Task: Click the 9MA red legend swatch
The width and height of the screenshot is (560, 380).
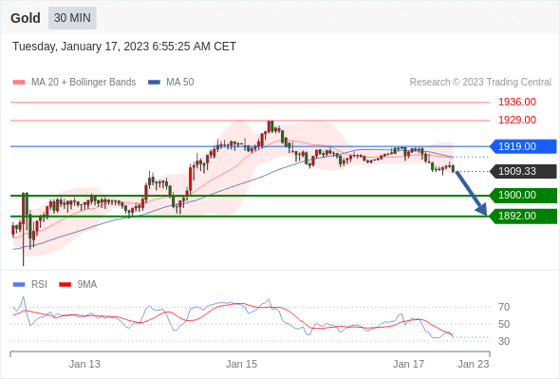Action: tap(65, 285)
